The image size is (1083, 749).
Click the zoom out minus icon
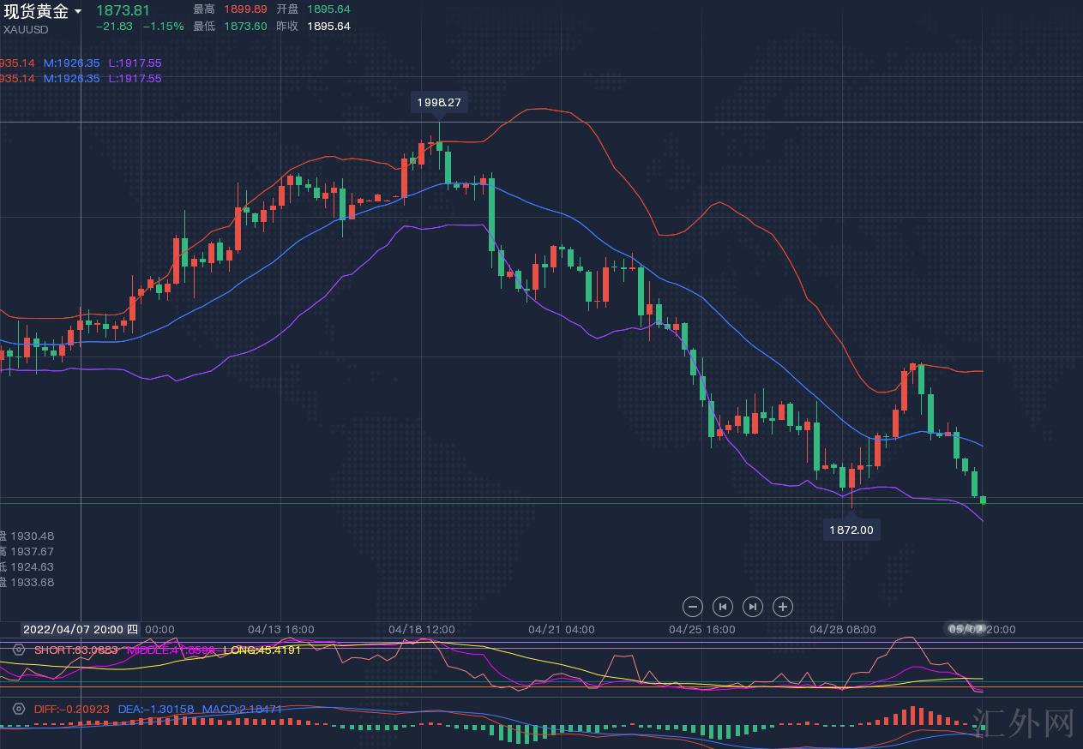693,607
